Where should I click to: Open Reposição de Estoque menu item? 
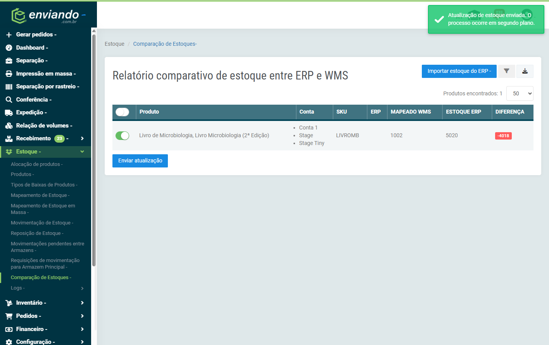[x=37, y=233]
